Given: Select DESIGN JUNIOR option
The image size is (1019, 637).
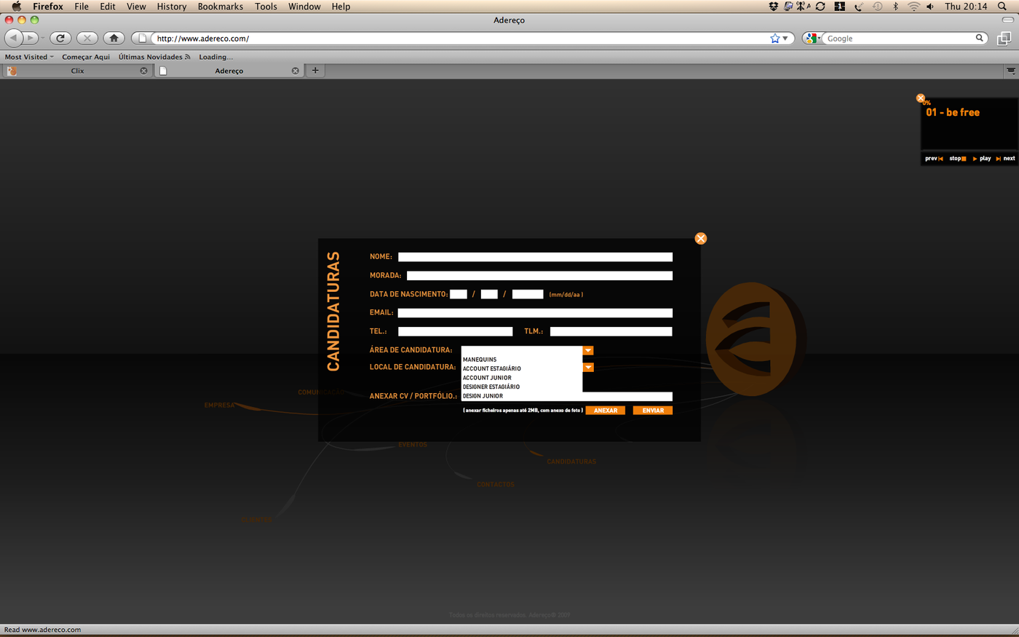Looking at the screenshot, I should click(x=522, y=396).
